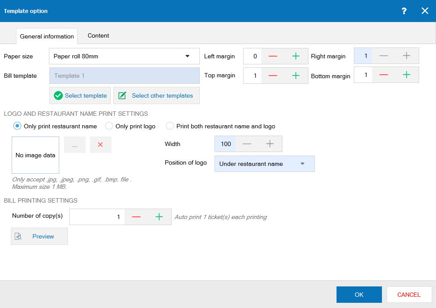This screenshot has width=436, height=308.
Task: Click the Select other templates button
Action: [x=156, y=95]
